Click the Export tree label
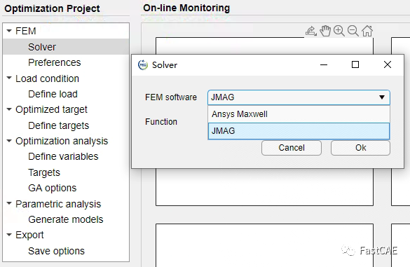 [x=29, y=235]
